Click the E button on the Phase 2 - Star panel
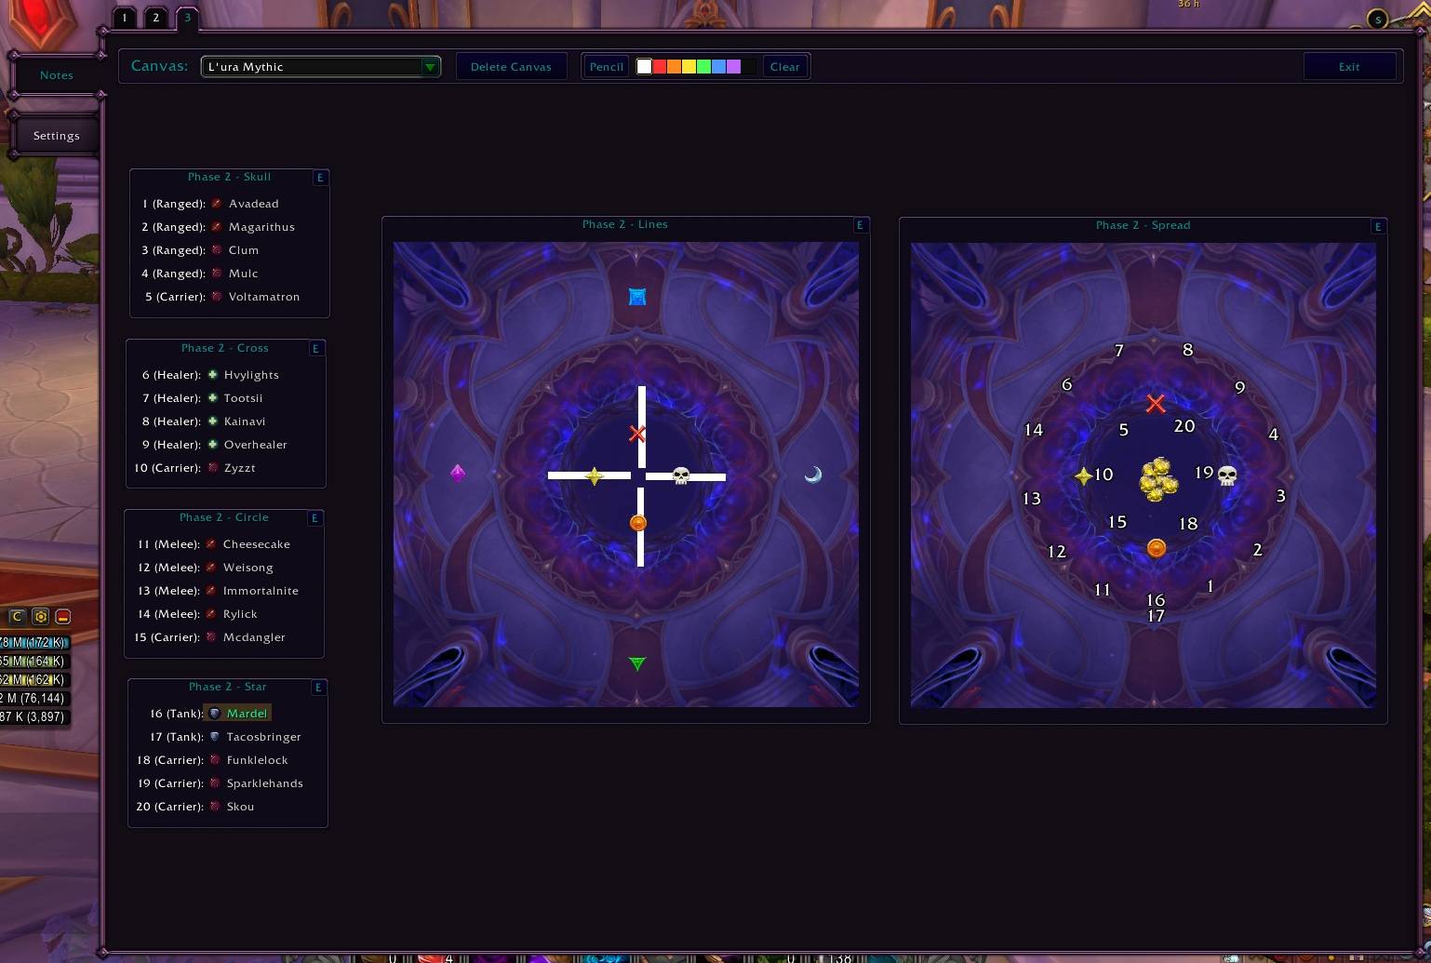Viewport: 1431px width, 963px height. pyautogui.click(x=318, y=688)
